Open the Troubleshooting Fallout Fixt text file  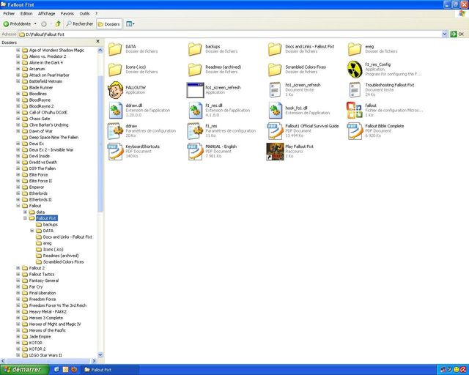355,89
